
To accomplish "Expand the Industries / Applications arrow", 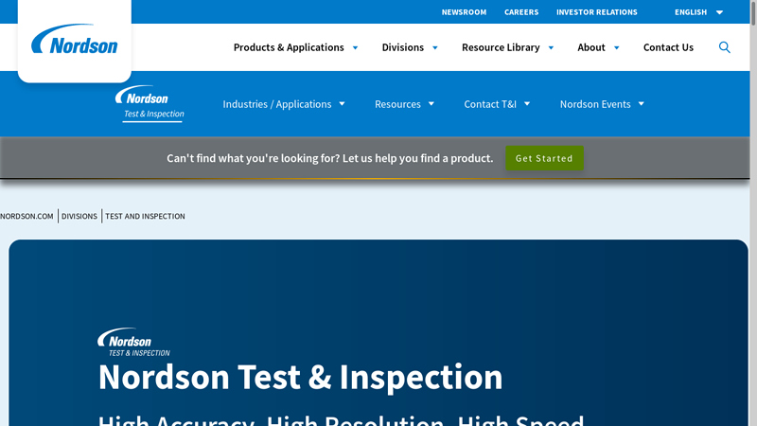I will (342, 104).
